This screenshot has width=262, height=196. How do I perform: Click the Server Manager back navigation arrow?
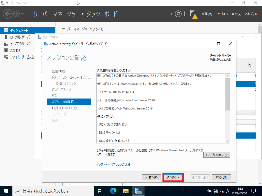[x=7, y=14]
